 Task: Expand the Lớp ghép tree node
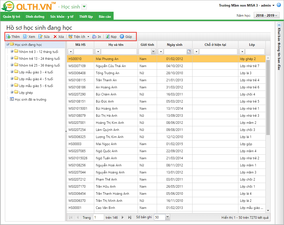(12, 92)
